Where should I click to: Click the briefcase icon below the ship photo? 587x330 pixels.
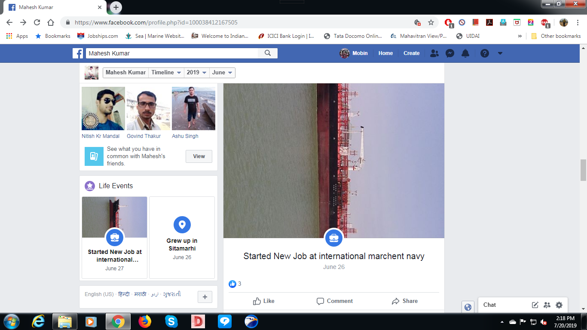click(x=334, y=238)
